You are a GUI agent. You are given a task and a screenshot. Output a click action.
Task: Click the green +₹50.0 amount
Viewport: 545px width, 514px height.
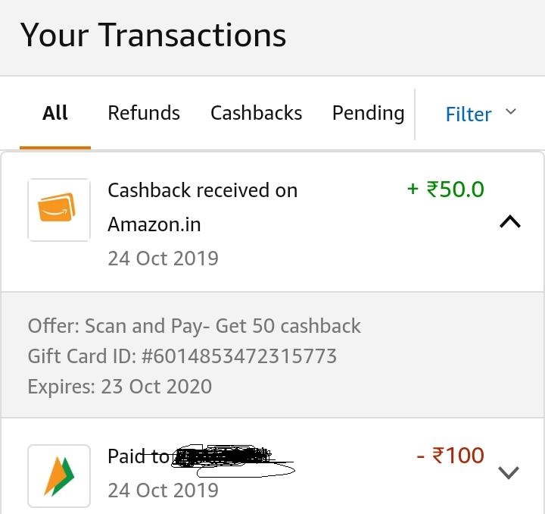pos(446,190)
